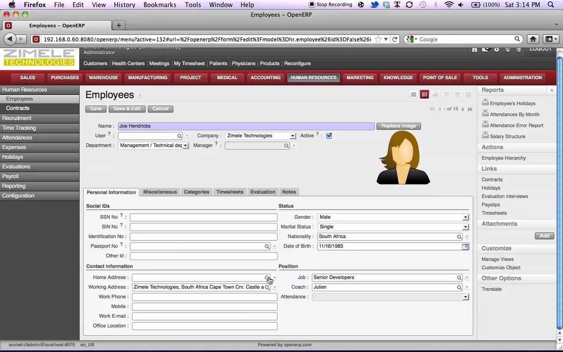
Task: Open Firefox bookmarks menu button
Action: click(x=551, y=39)
